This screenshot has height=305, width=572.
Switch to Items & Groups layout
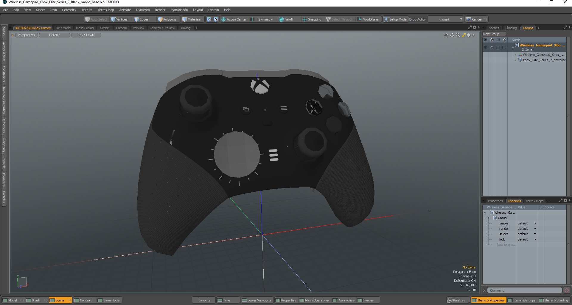pyautogui.click(x=522, y=300)
